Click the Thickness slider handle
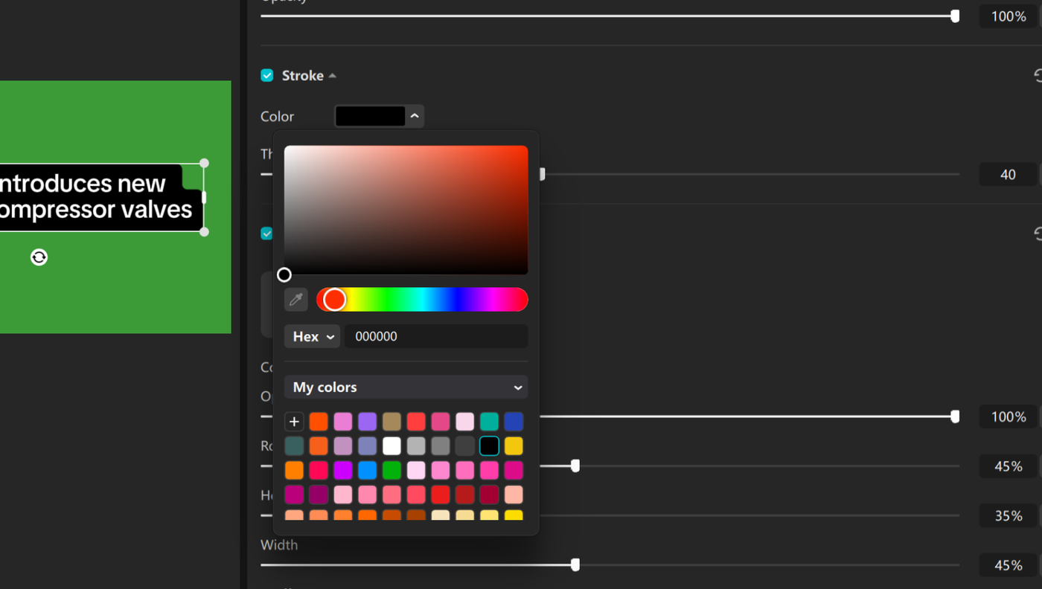 pyautogui.click(x=542, y=174)
